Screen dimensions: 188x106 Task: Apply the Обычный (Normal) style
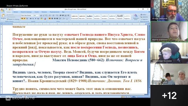(75, 17)
